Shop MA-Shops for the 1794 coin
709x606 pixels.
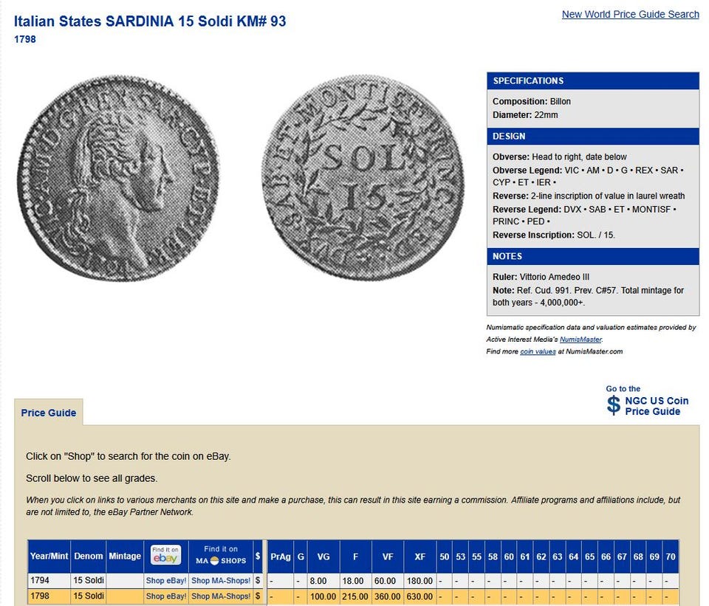[221, 581]
